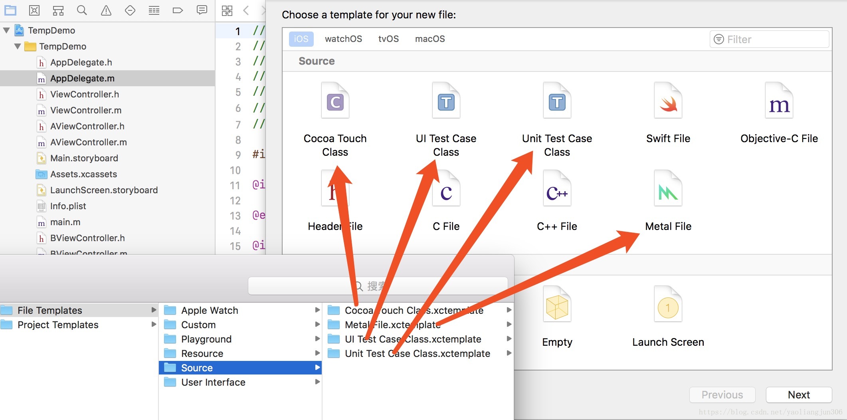
Task: Click the related items grid icon in editor
Action: pos(227,10)
